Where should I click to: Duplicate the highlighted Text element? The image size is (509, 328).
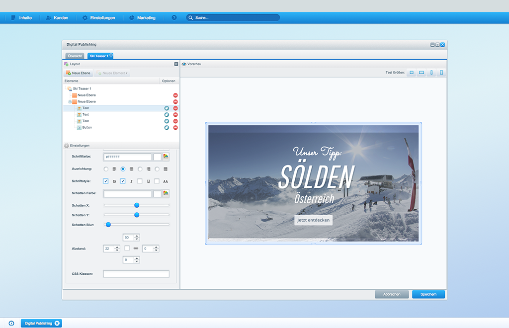[x=167, y=108]
